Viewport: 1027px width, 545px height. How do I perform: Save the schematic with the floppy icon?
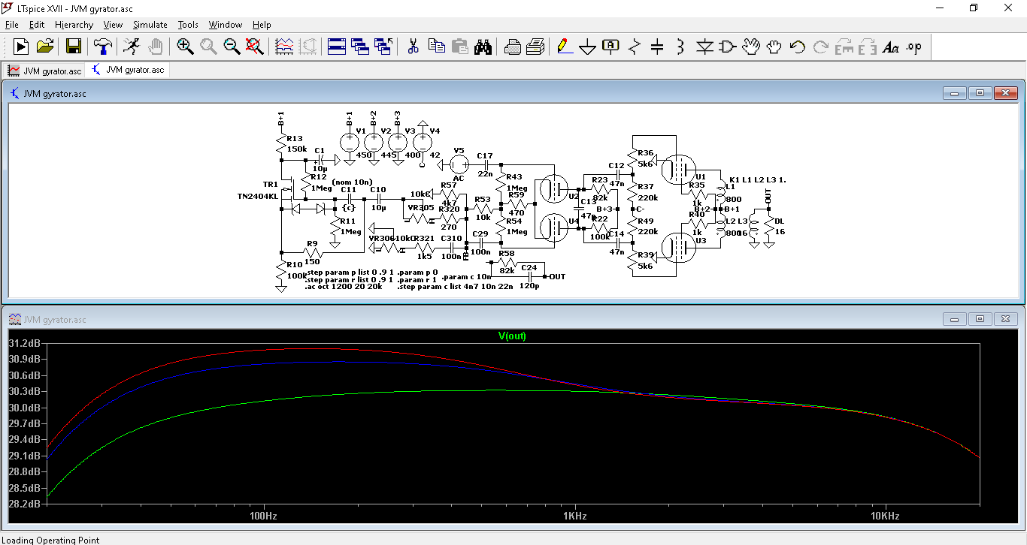(74, 47)
